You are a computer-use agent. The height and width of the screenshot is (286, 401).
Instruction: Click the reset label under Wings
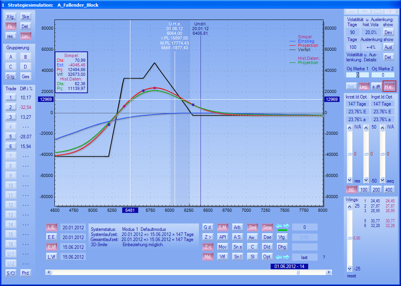(352, 276)
